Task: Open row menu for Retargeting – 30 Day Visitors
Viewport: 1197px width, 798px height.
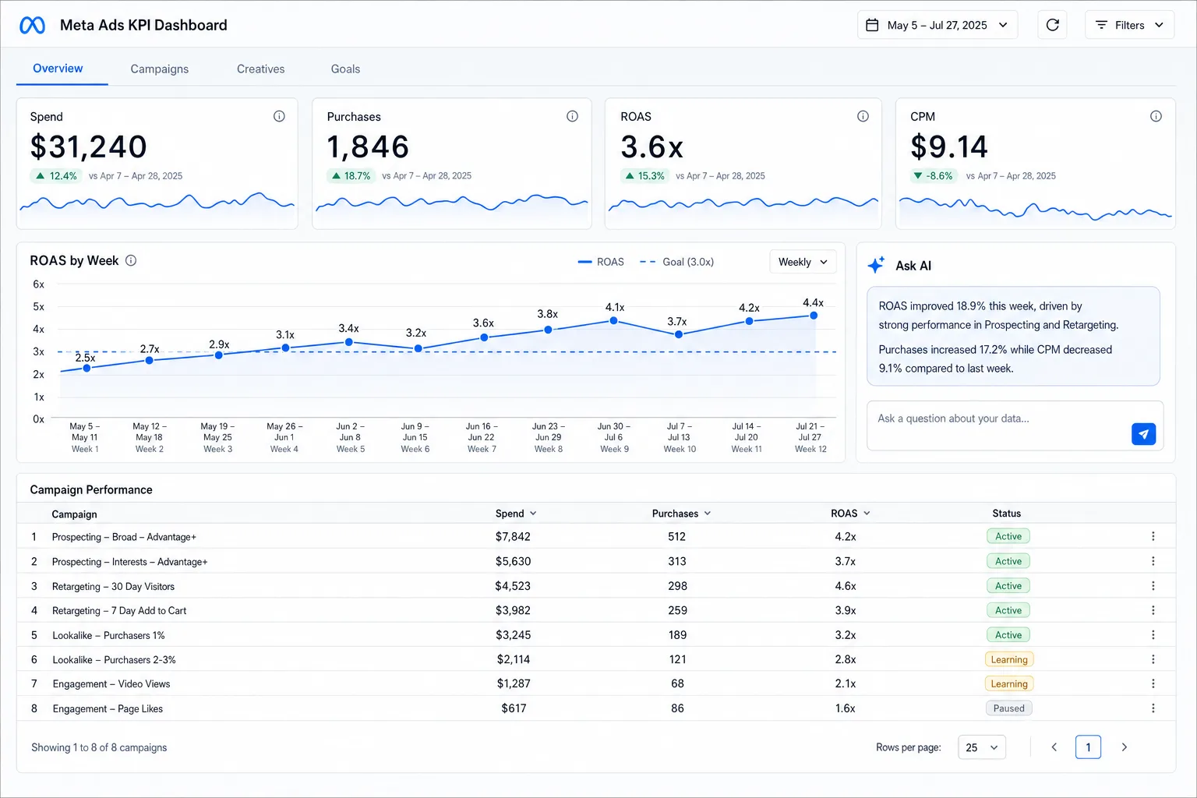Action: (x=1153, y=586)
